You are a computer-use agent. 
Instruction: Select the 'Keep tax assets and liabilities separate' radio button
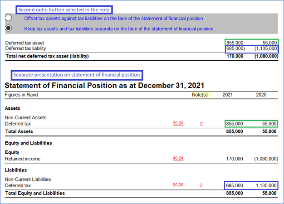pos(9,28)
